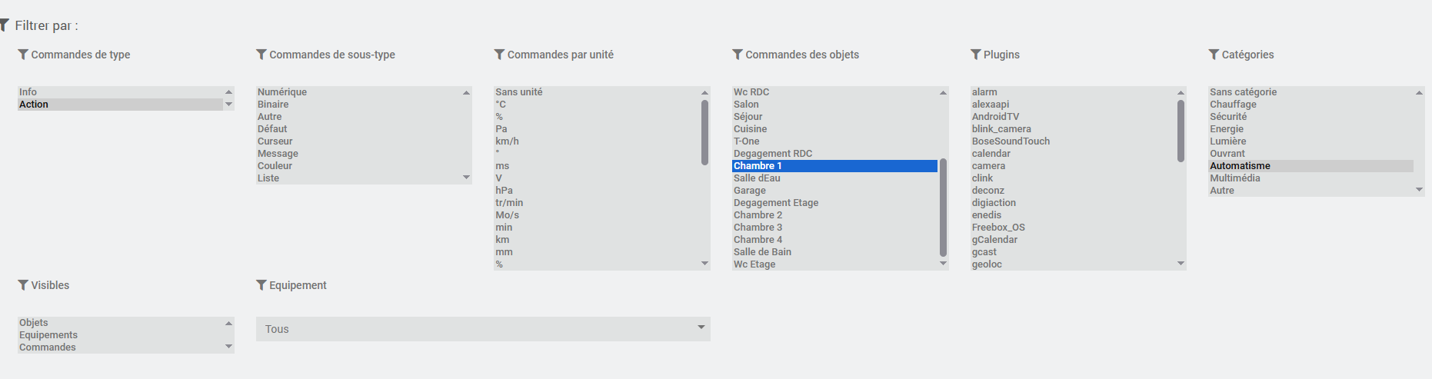
Task: Click the Catégories filter funnel icon
Action: click(x=1214, y=55)
